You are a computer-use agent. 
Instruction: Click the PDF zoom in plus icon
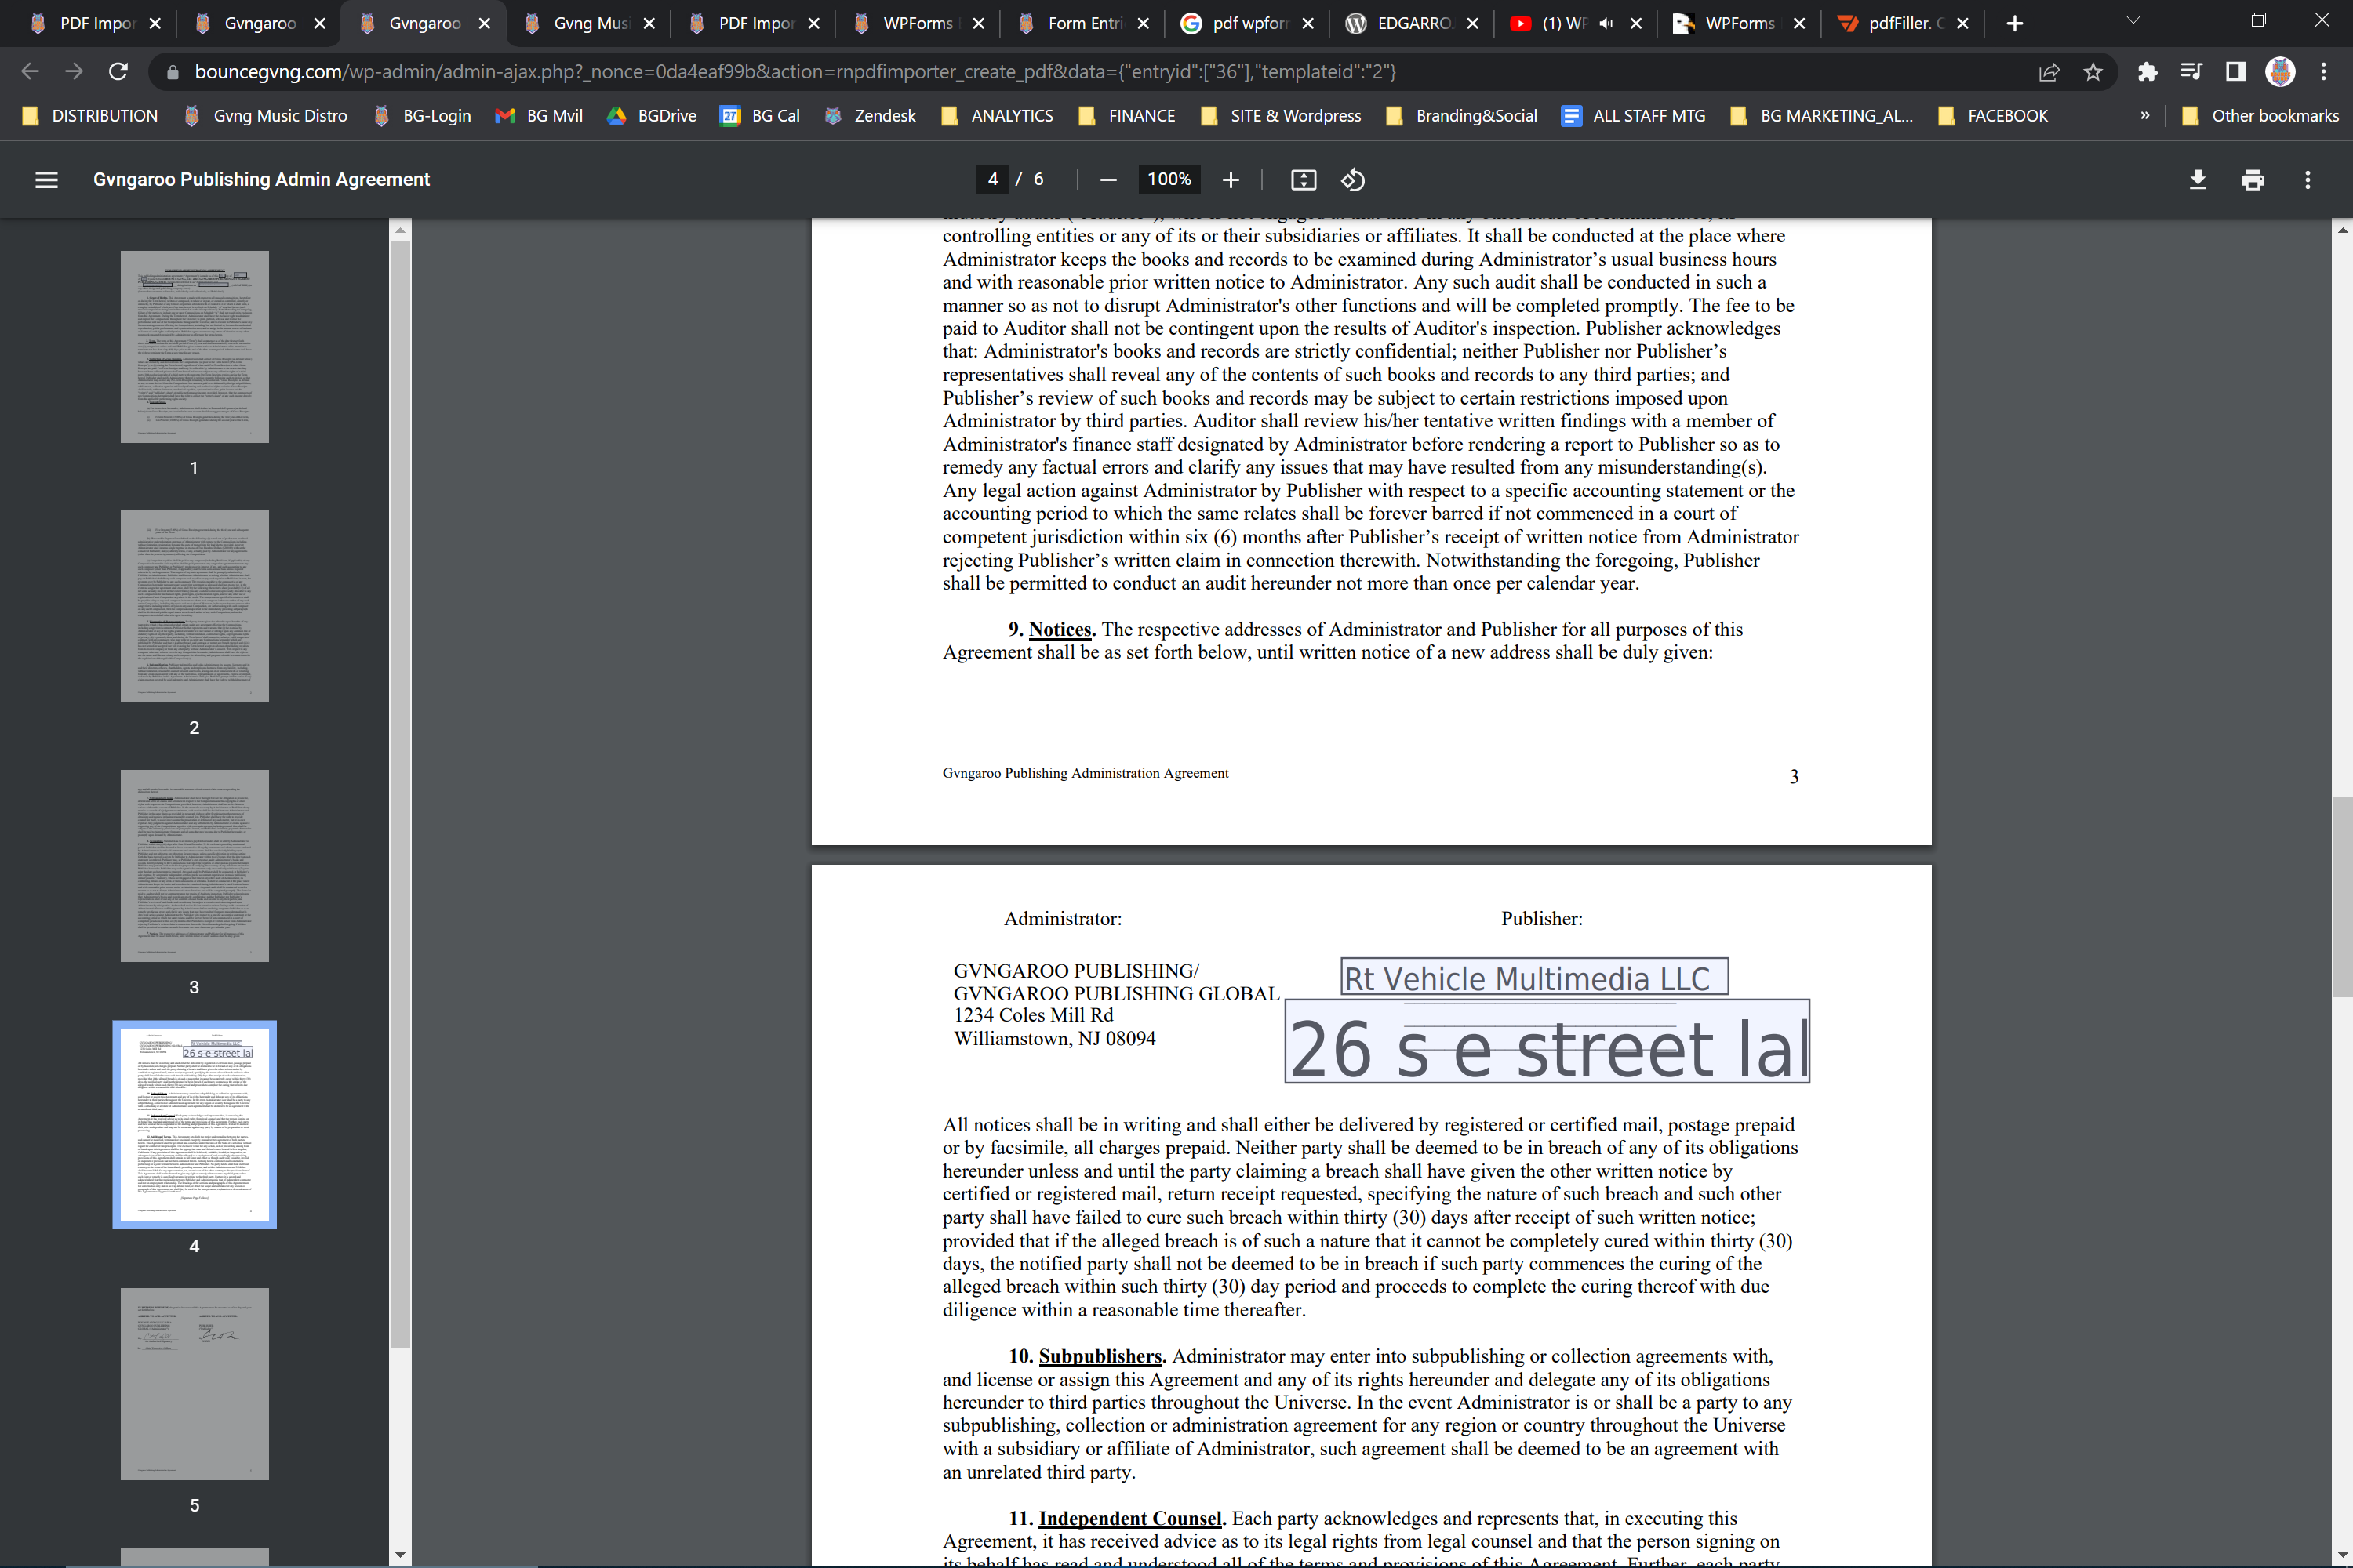[1231, 180]
